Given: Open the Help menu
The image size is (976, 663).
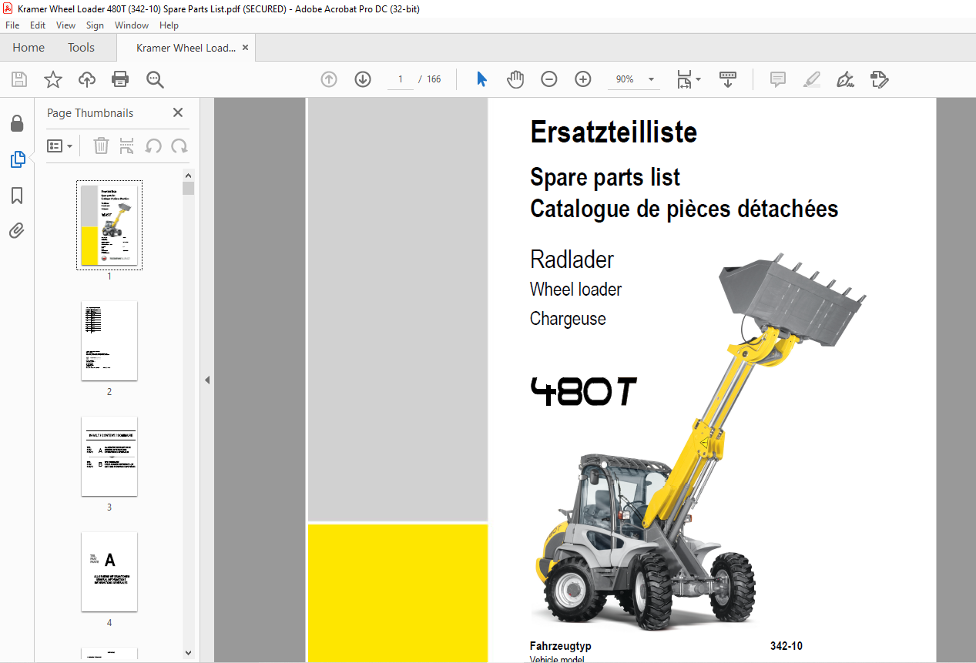Looking at the screenshot, I should [x=169, y=25].
